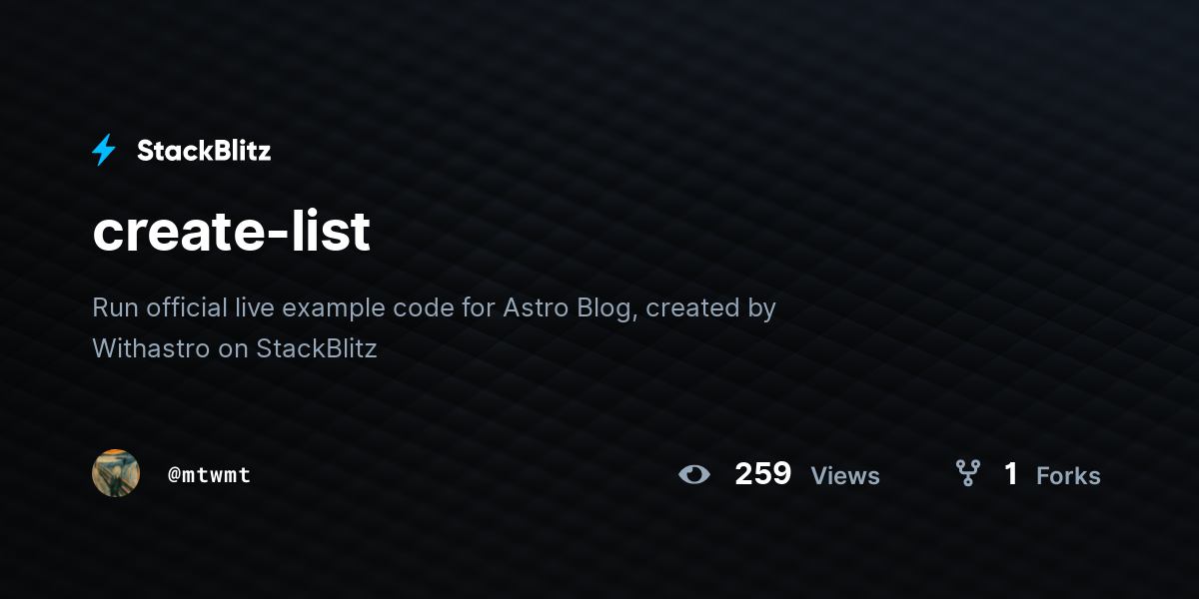Open the create-list project title
The height and width of the screenshot is (599, 1199).
[232, 231]
